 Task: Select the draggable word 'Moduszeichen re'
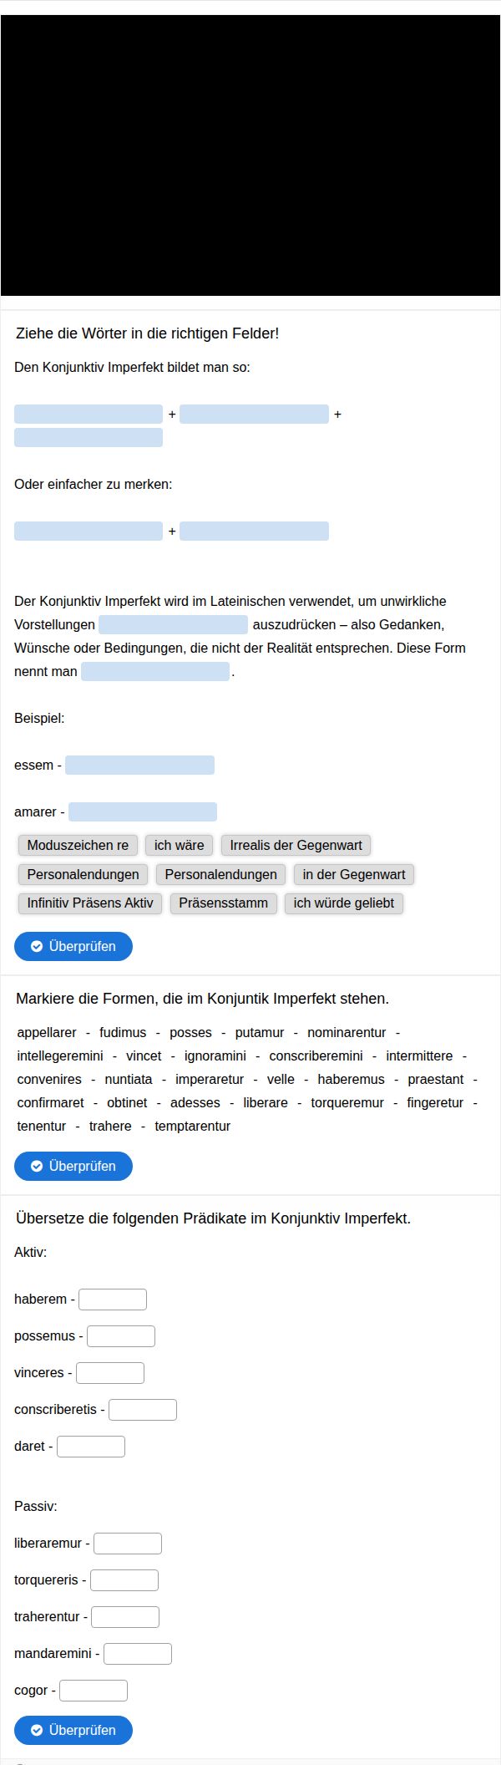[x=78, y=845]
